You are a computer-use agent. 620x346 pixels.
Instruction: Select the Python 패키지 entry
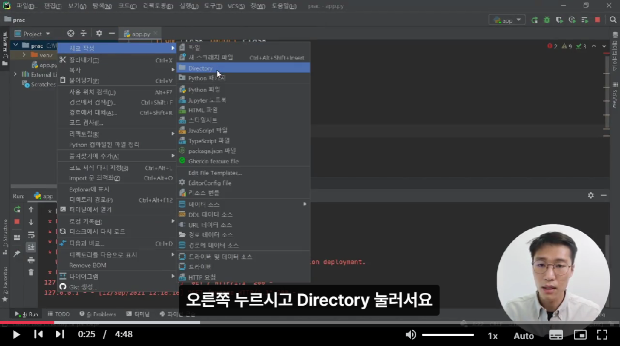(x=243, y=78)
